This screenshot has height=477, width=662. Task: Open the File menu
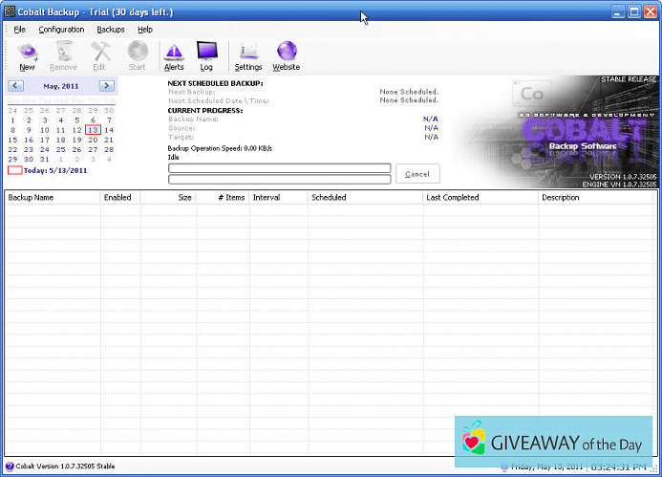[20, 30]
